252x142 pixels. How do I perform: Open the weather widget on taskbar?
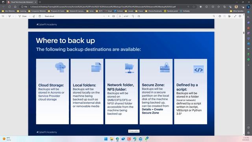[7, 139]
